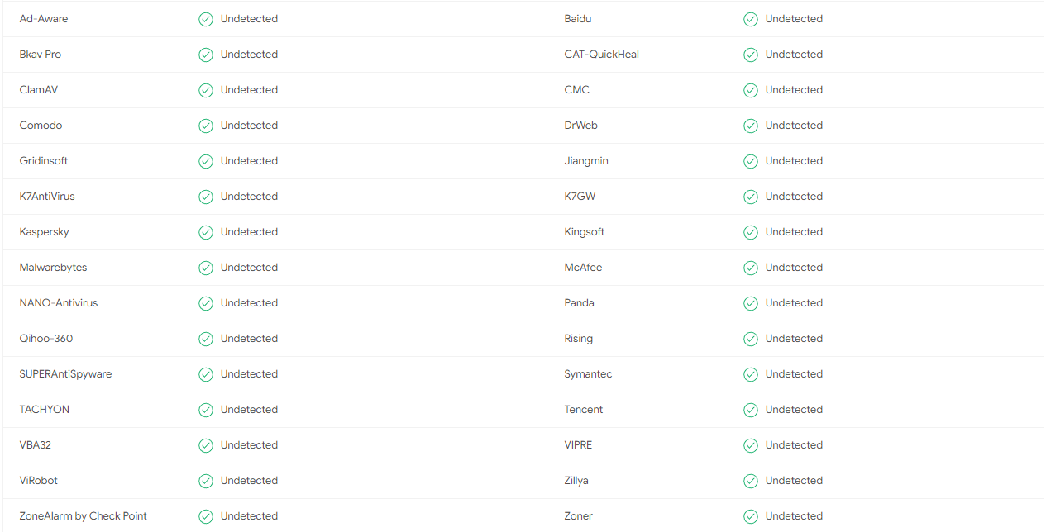Image resolution: width=1046 pixels, height=532 pixels.
Task: Select the McAfee result checkmark icon
Action: coord(751,268)
